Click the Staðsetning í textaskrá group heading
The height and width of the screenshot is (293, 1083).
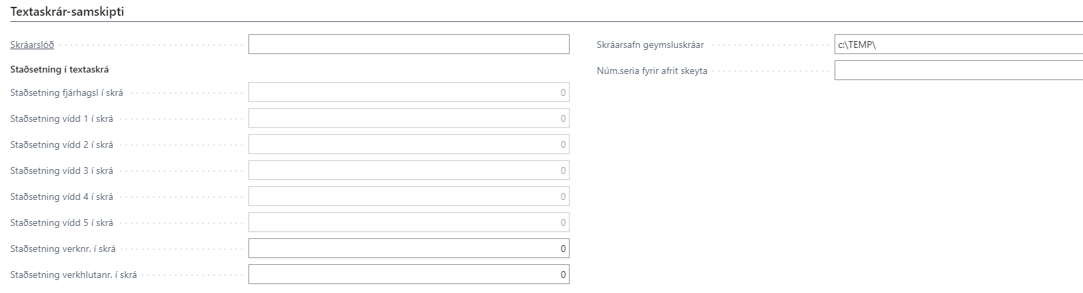tap(60, 69)
